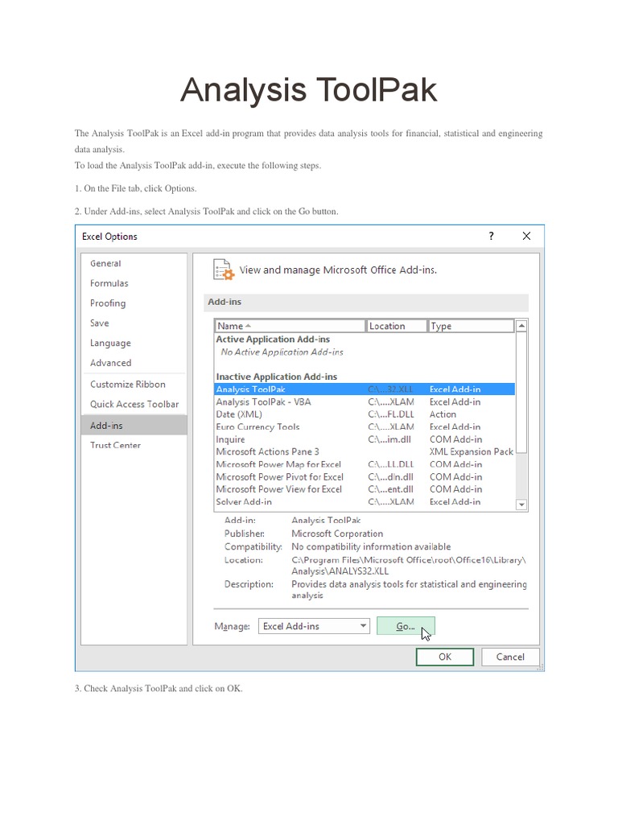Select the Date (XML) add-in row
Image resolution: width=618 pixels, height=824 pixels.
365,414
